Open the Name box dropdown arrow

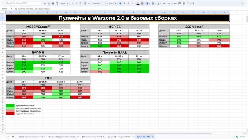11,9
